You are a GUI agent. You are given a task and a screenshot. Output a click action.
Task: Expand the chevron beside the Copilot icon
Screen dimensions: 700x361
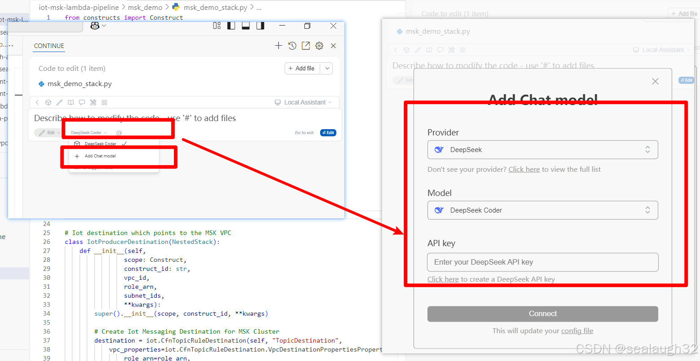click(104, 26)
